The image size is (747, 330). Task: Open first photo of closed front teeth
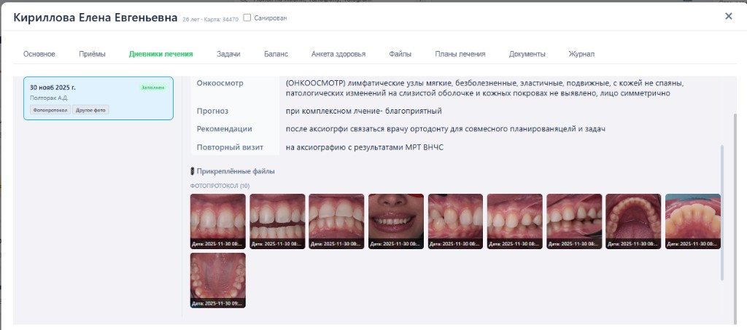coord(217,221)
